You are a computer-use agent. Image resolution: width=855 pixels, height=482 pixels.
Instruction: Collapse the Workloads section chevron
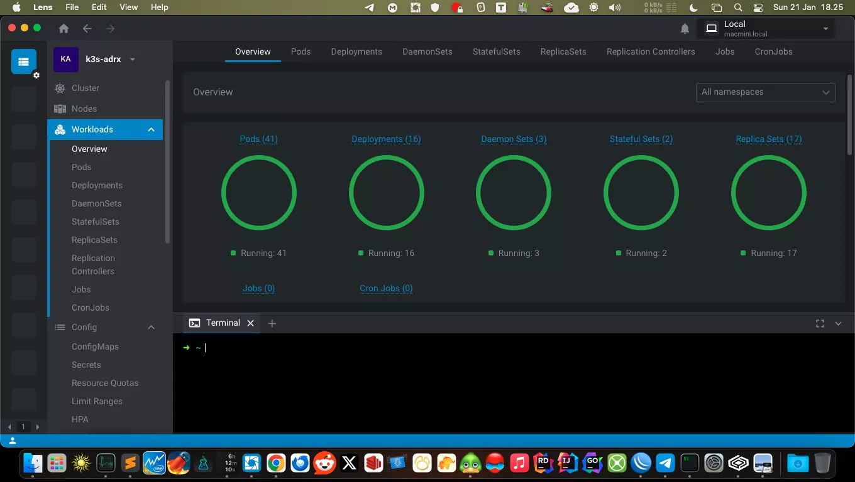point(151,129)
